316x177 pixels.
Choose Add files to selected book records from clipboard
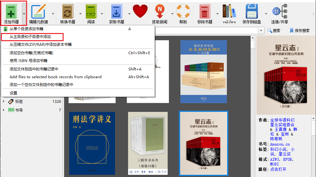pyautogui.click(x=78, y=77)
